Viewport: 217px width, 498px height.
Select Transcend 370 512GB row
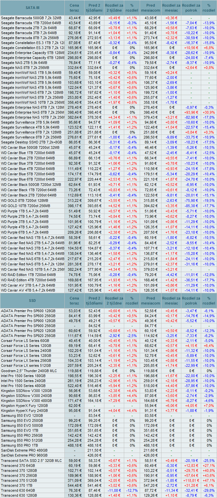pos(108,480)
